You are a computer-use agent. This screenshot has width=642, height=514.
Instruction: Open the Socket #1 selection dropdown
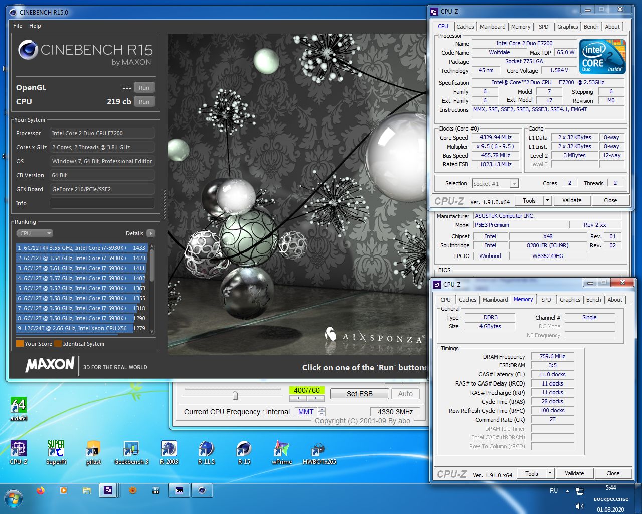click(495, 184)
